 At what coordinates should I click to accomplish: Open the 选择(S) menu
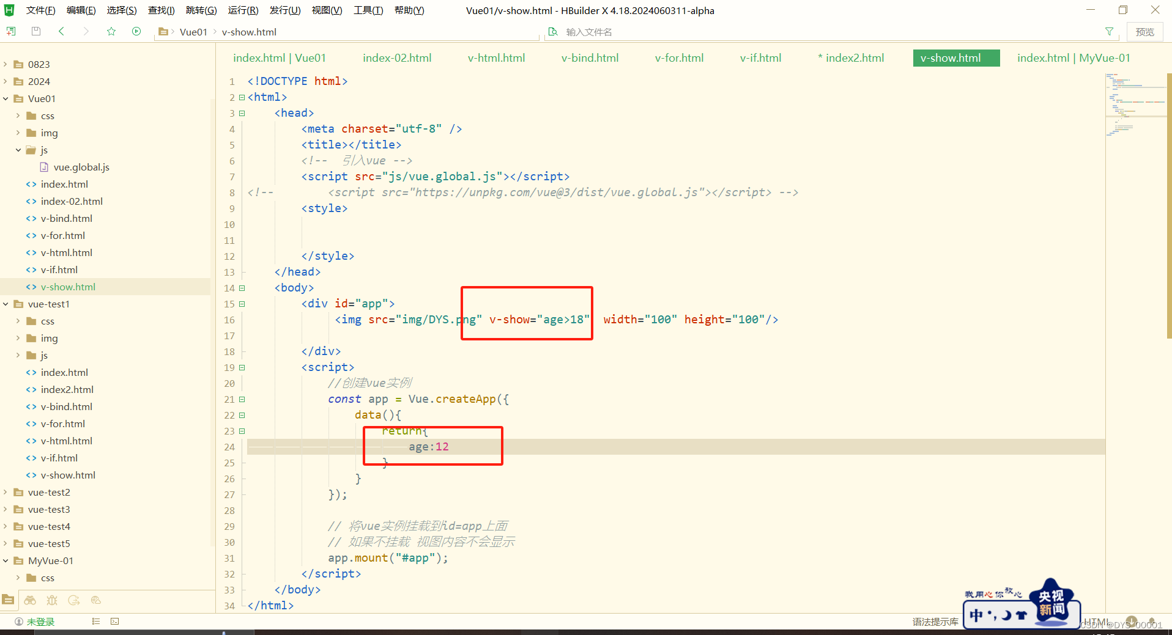pos(122,10)
